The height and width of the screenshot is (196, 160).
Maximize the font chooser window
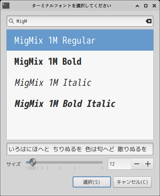coord(146,6)
